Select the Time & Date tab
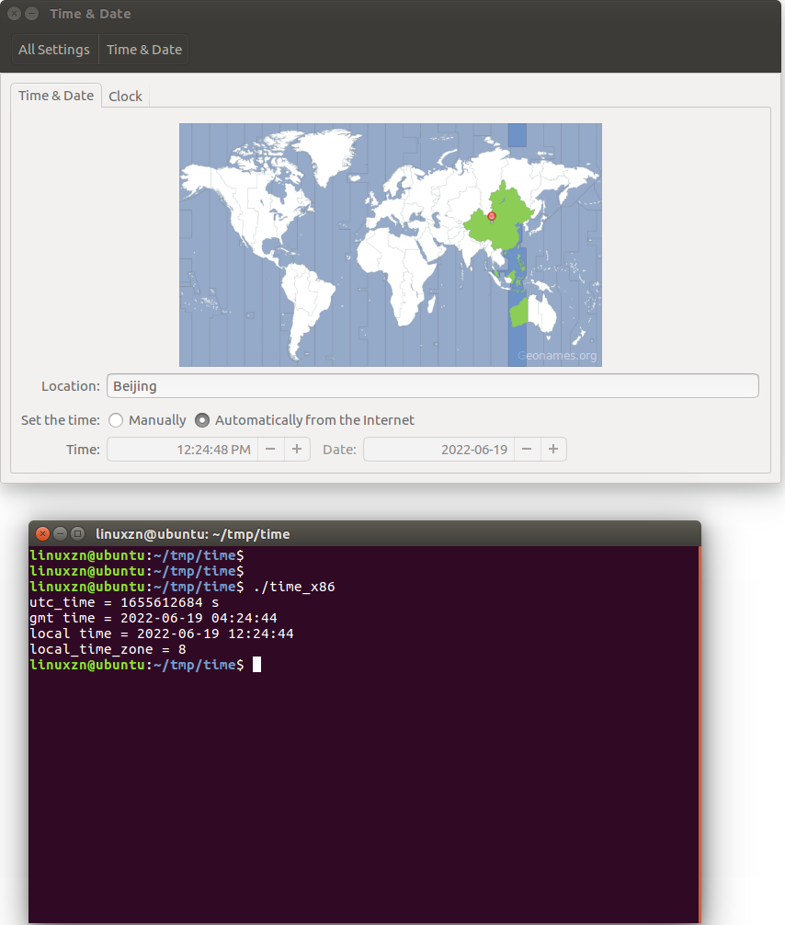The width and height of the screenshot is (785, 925). pyautogui.click(x=56, y=96)
